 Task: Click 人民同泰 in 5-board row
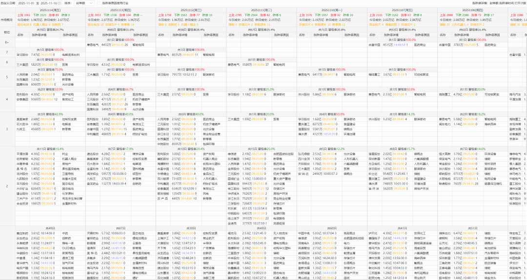pos(23,75)
